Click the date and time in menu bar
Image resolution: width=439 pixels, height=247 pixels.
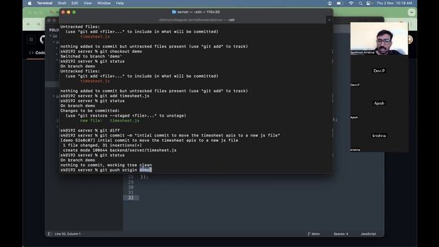[x=394, y=3]
